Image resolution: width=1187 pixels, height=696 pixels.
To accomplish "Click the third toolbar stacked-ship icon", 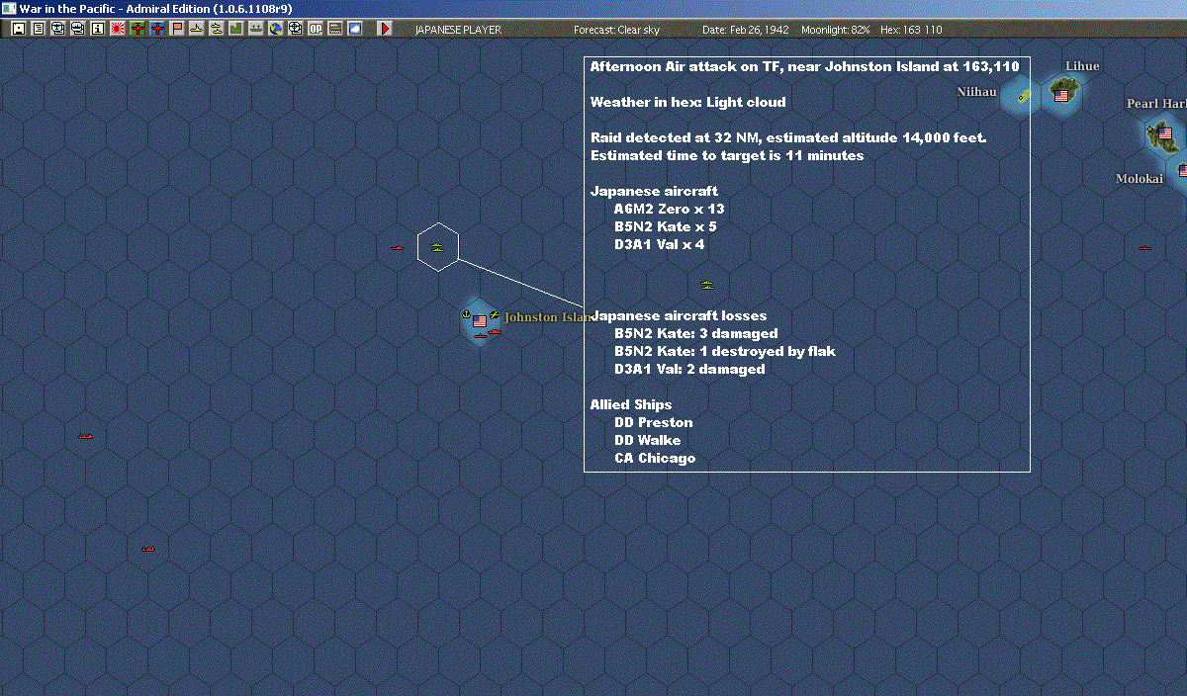I will coord(58,29).
